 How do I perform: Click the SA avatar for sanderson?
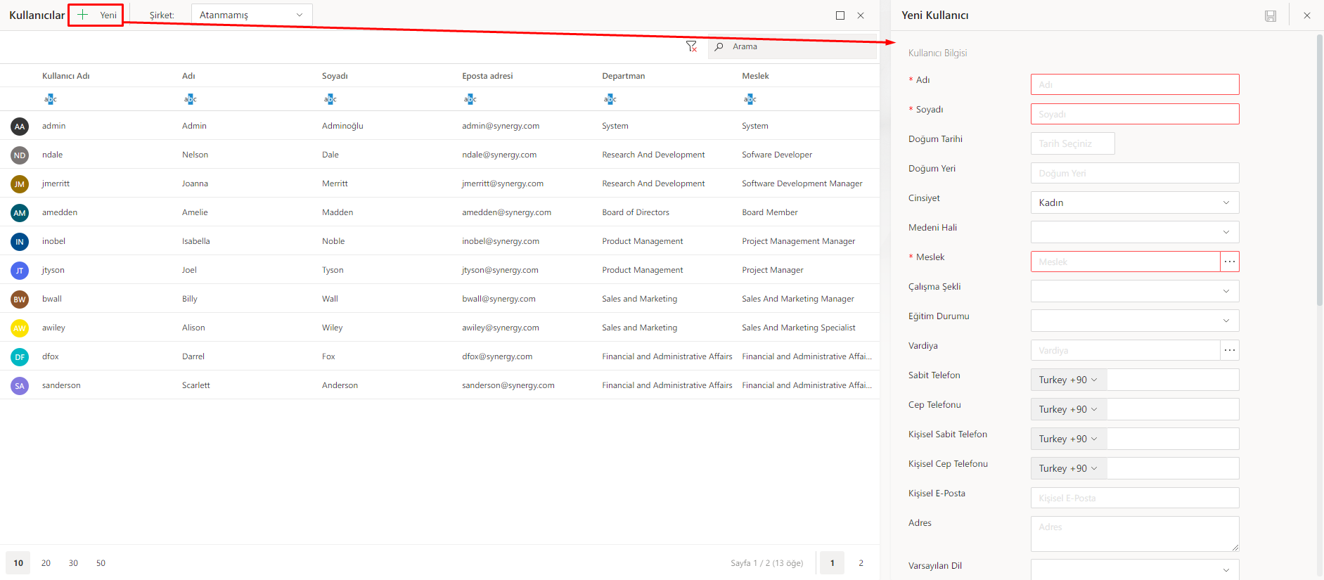(20, 386)
